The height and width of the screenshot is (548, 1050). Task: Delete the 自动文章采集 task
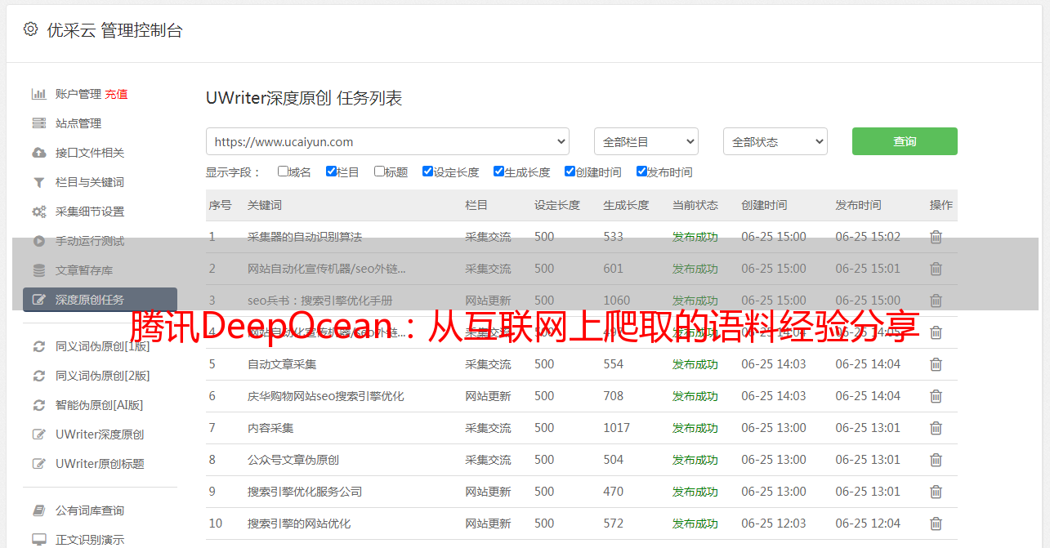click(936, 364)
